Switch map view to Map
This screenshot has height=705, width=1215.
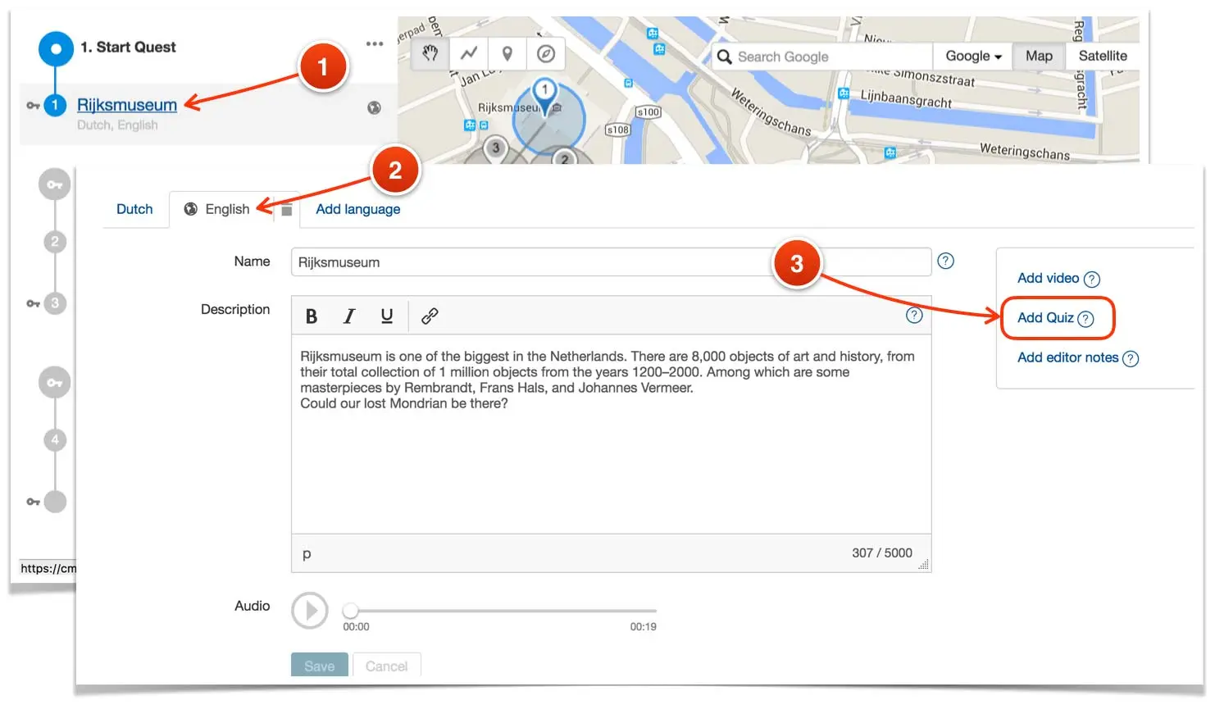tap(1039, 56)
